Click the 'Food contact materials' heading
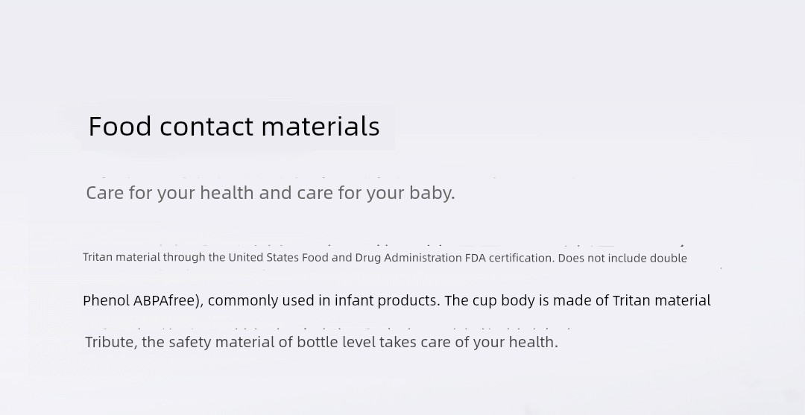The height and width of the screenshot is (415, 805). pos(234,126)
